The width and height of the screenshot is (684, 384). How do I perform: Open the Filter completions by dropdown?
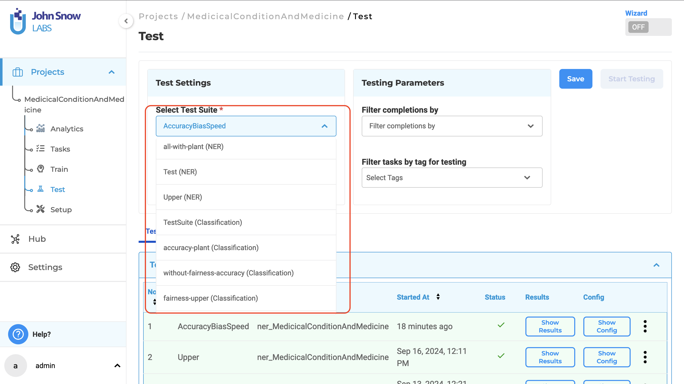[x=452, y=126]
